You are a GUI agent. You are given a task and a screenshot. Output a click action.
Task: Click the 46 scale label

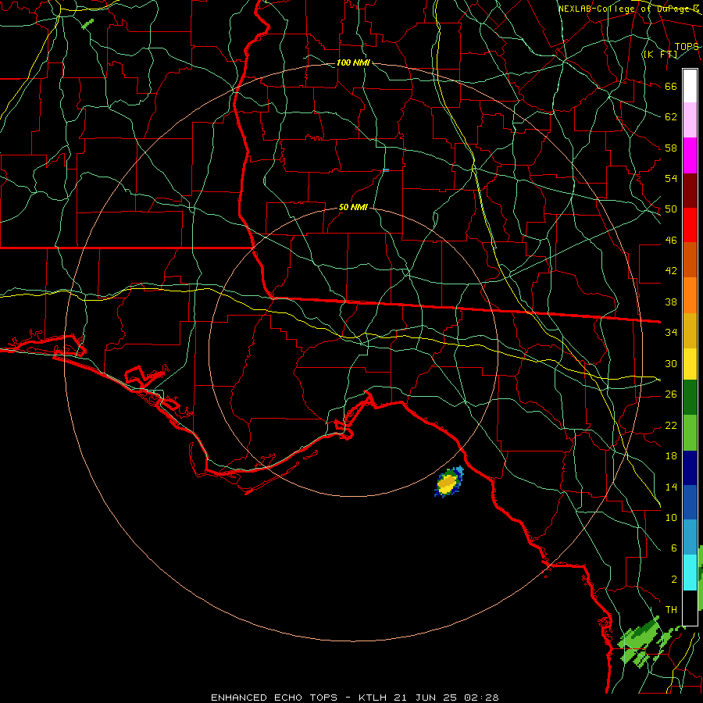(x=671, y=241)
